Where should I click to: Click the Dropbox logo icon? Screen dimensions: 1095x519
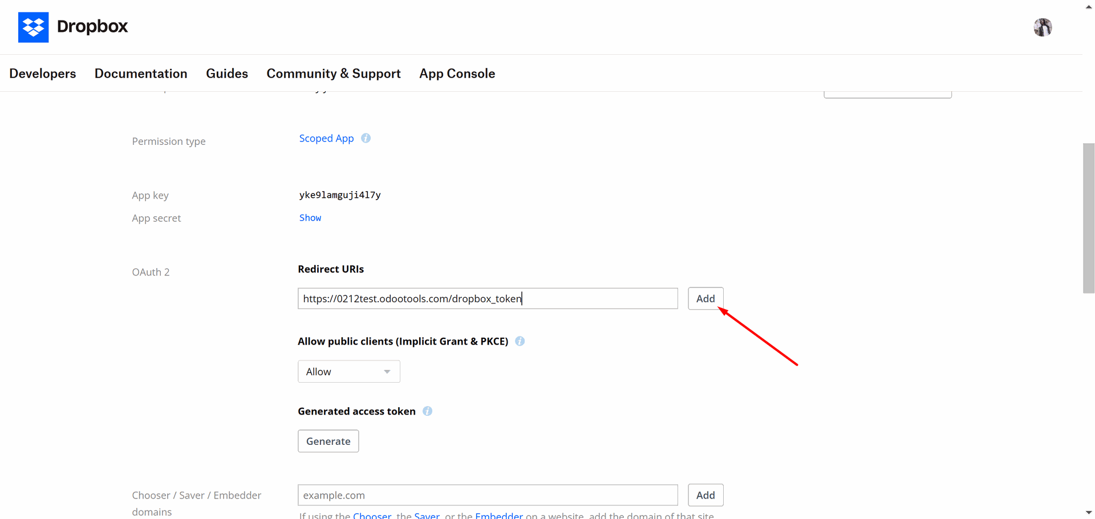[x=33, y=27]
